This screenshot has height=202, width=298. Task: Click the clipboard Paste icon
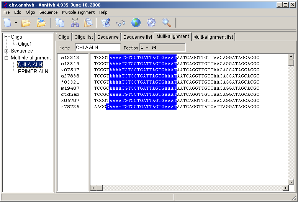88,23
